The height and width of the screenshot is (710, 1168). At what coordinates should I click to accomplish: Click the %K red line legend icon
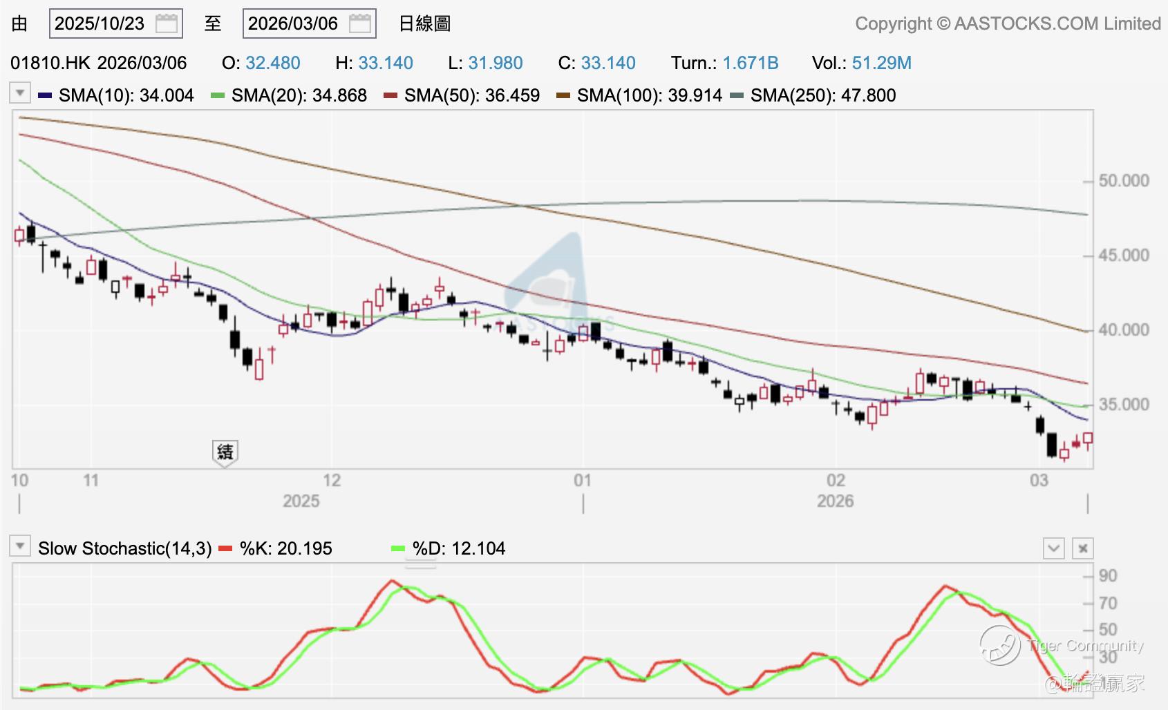click(x=225, y=549)
